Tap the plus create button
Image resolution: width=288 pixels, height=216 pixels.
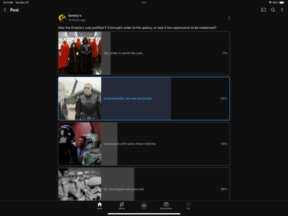tap(144, 205)
